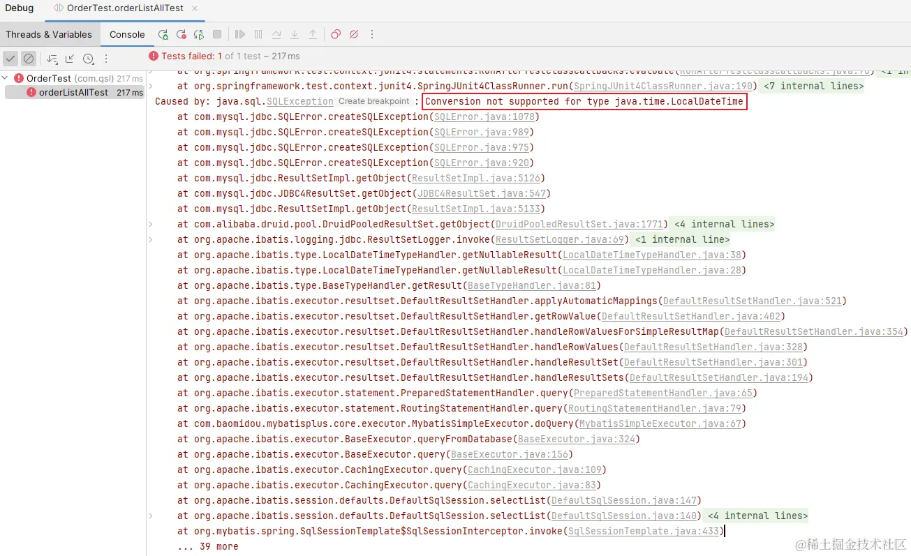Click the Tests failed status icon
The image size is (911, 556).
click(154, 56)
